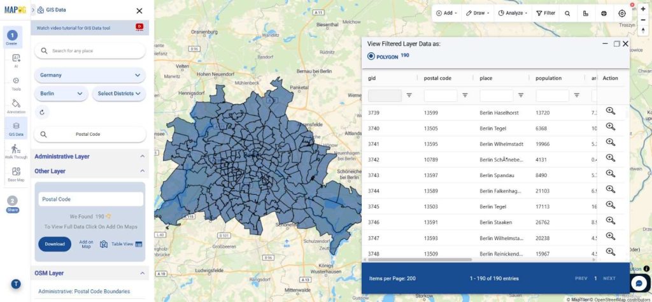Image resolution: width=652 pixels, height=302 pixels.
Task: Click the Add on Map icon
Action: tap(104, 244)
